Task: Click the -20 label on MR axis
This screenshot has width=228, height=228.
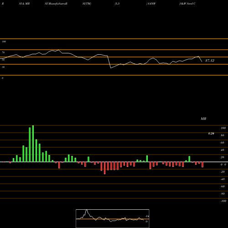Action: (x=223, y=172)
